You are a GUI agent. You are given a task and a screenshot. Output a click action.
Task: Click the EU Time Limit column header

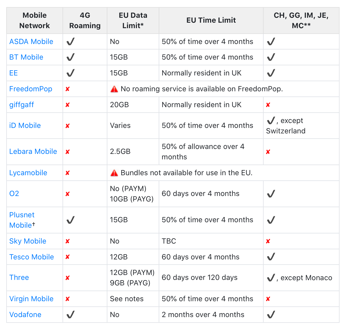pyautogui.click(x=211, y=20)
